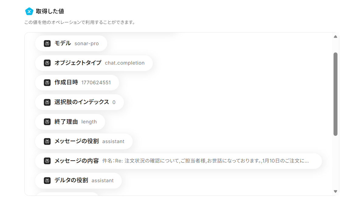The image size is (363, 198).
Task: Click the icon next to メッセージの役割
Action: point(47,141)
